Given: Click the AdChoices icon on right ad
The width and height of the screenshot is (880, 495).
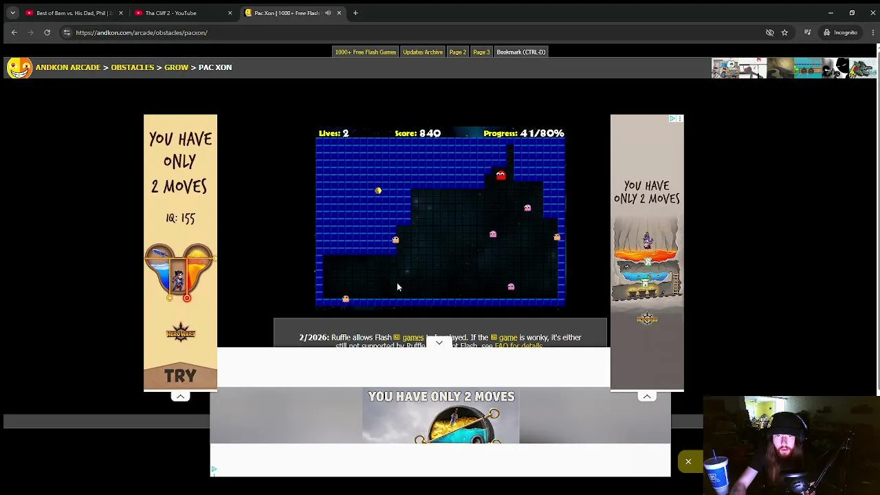Looking at the screenshot, I should tap(673, 119).
